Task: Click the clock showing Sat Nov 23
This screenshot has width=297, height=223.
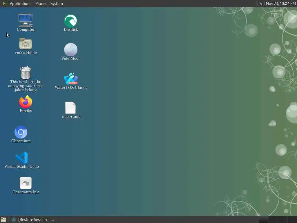Action: tap(278, 3)
